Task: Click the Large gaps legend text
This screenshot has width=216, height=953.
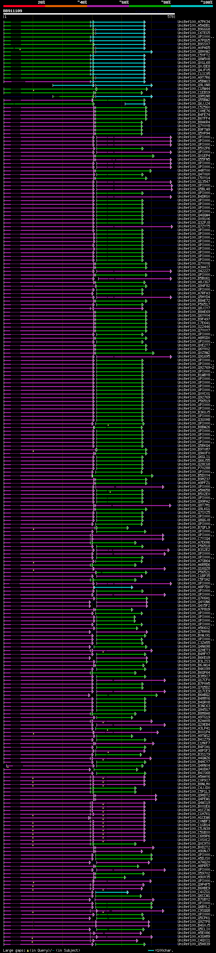Action: tap(42, 950)
